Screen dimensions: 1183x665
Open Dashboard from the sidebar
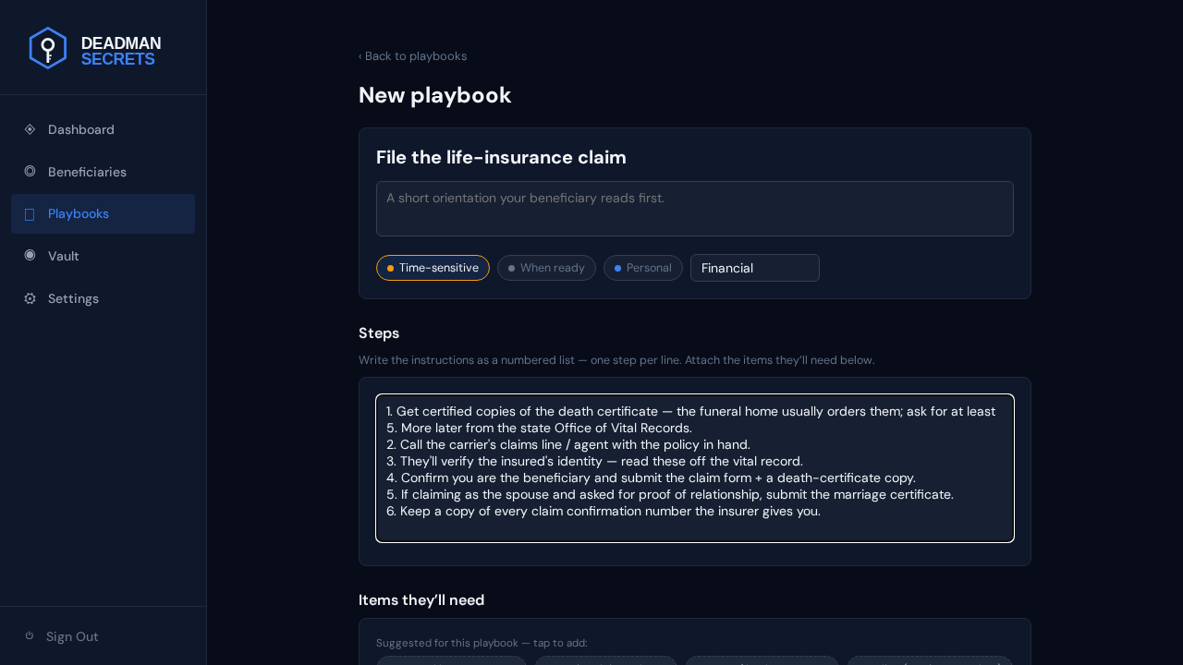click(103, 129)
